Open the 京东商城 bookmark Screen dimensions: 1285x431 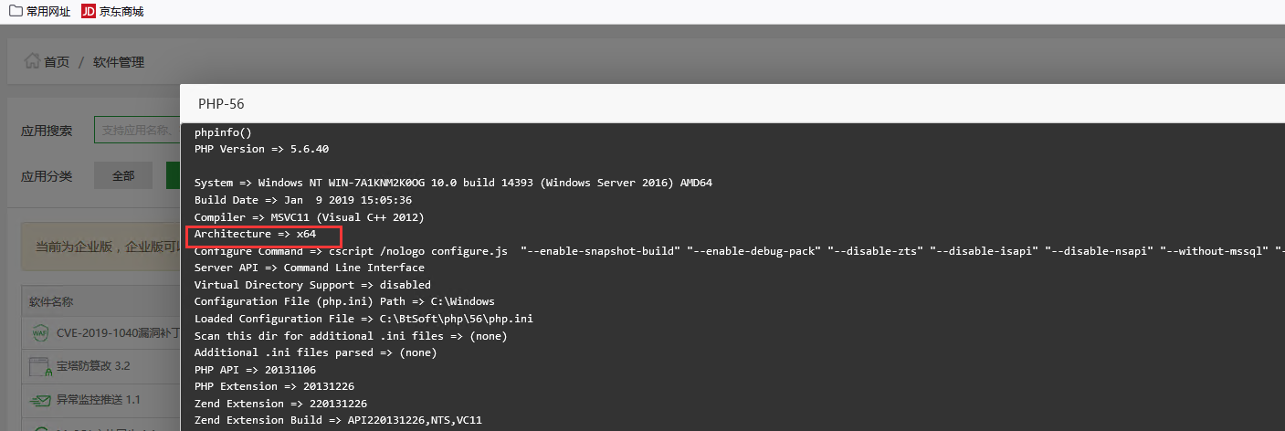(121, 11)
